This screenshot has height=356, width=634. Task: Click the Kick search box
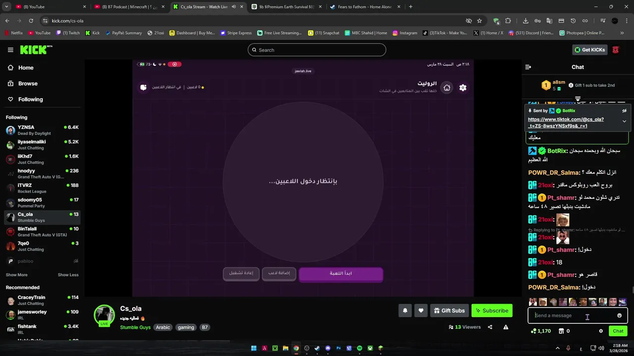317,50
